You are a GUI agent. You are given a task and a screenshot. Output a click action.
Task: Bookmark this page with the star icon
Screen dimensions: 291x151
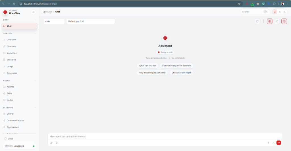239,4
